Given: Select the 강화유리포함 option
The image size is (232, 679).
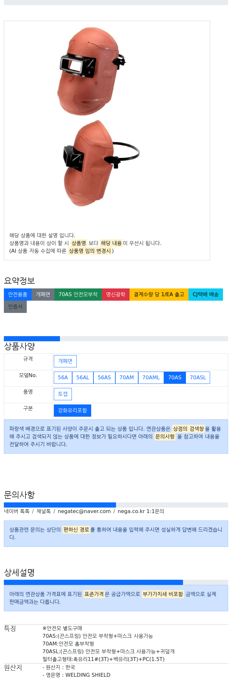Looking at the screenshot, I should [72, 411].
